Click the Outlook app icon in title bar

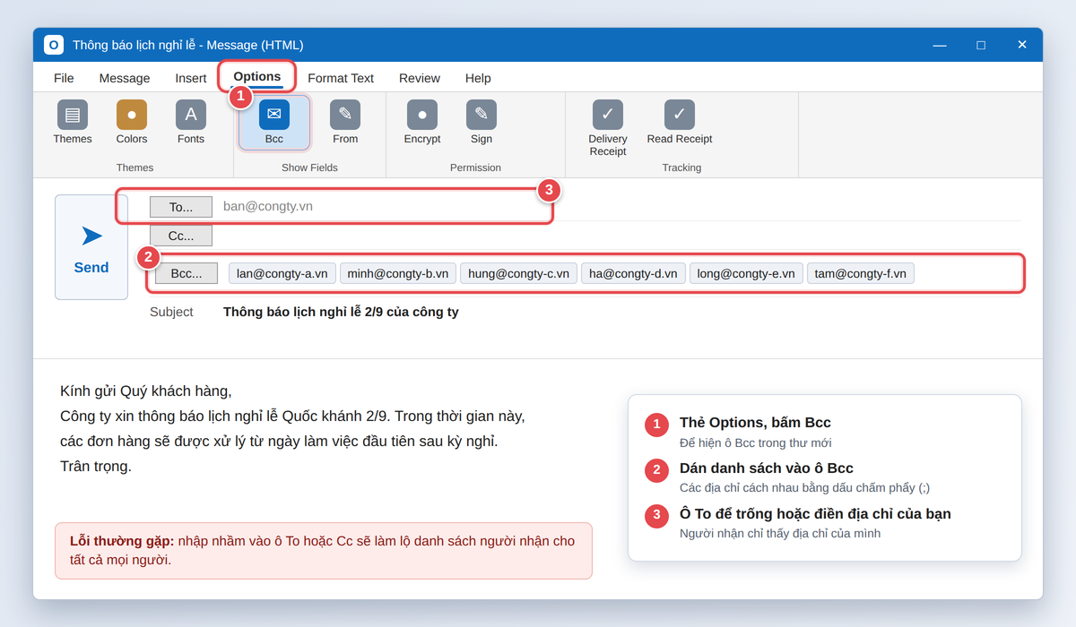pos(54,45)
